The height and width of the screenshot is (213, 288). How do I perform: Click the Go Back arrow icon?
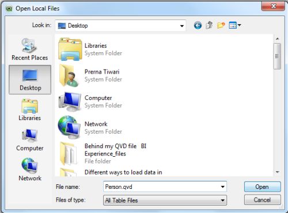point(198,25)
